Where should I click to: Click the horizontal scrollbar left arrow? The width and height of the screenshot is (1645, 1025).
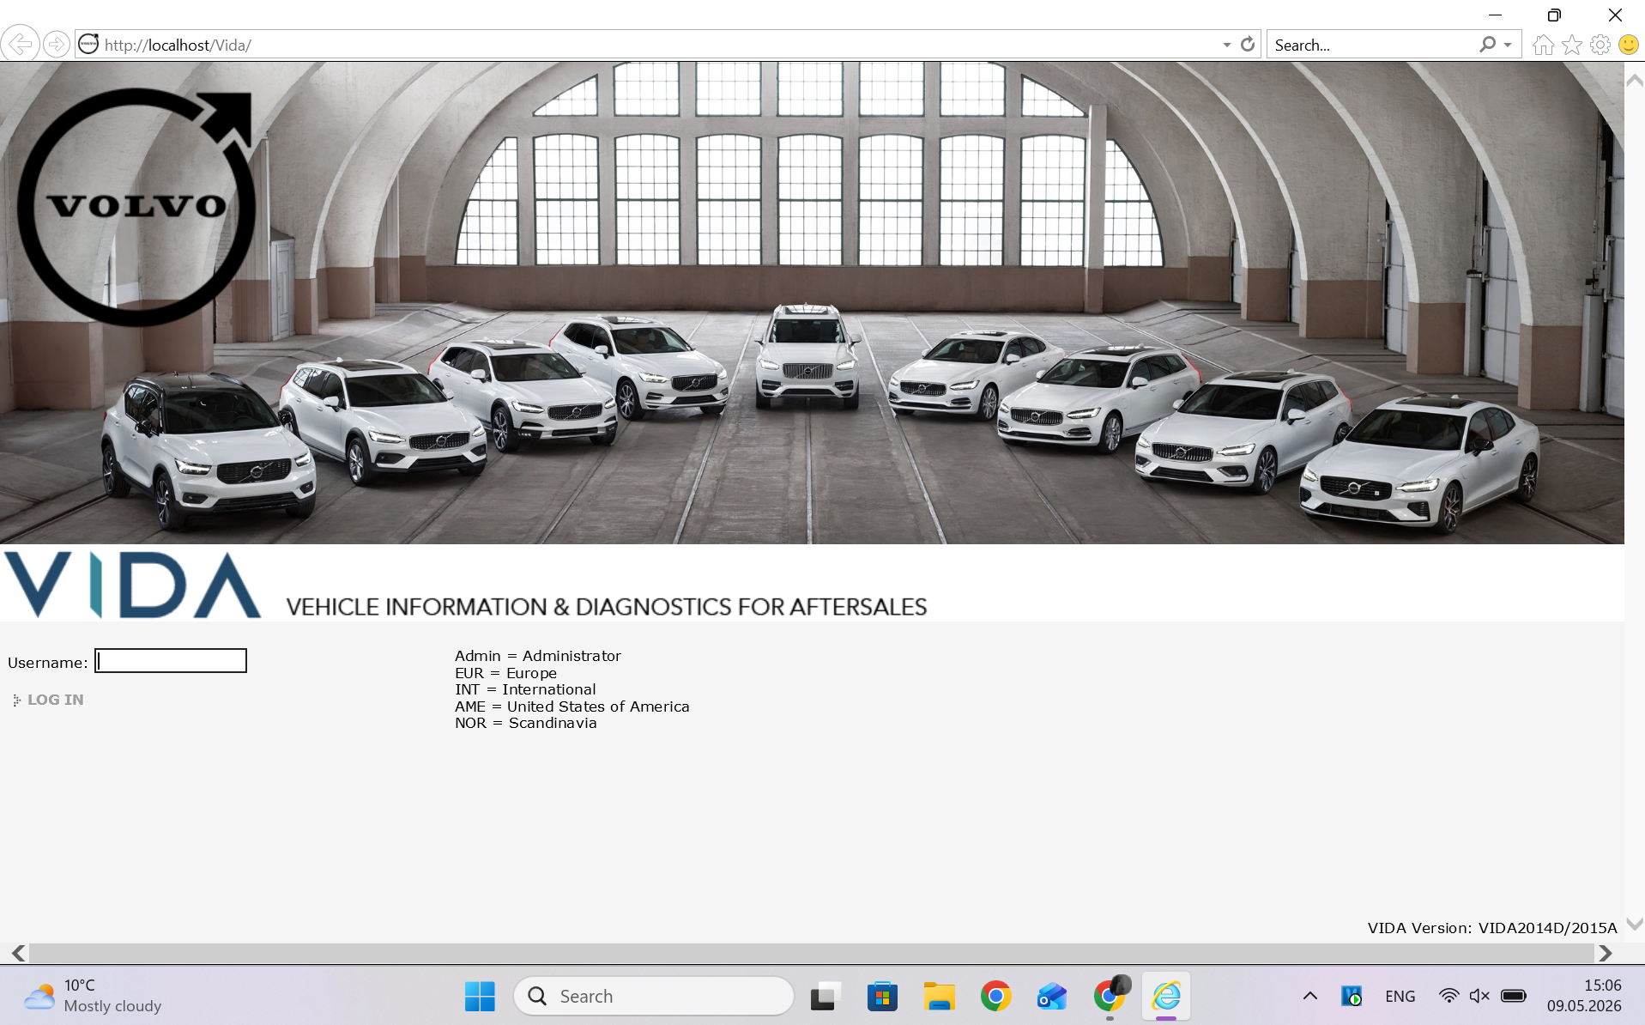[x=18, y=953]
